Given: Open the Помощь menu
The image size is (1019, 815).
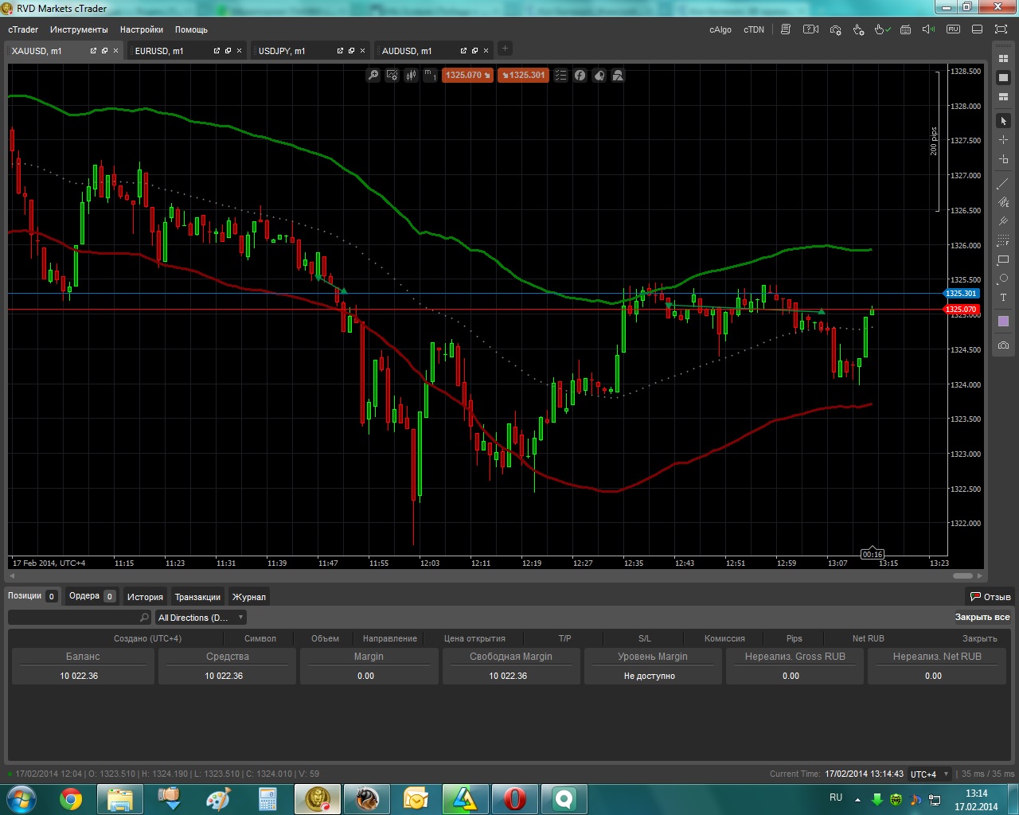Looking at the screenshot, I should coord(191,29).
